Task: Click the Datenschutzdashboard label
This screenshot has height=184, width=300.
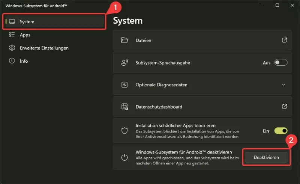Action: pos(159,107)
